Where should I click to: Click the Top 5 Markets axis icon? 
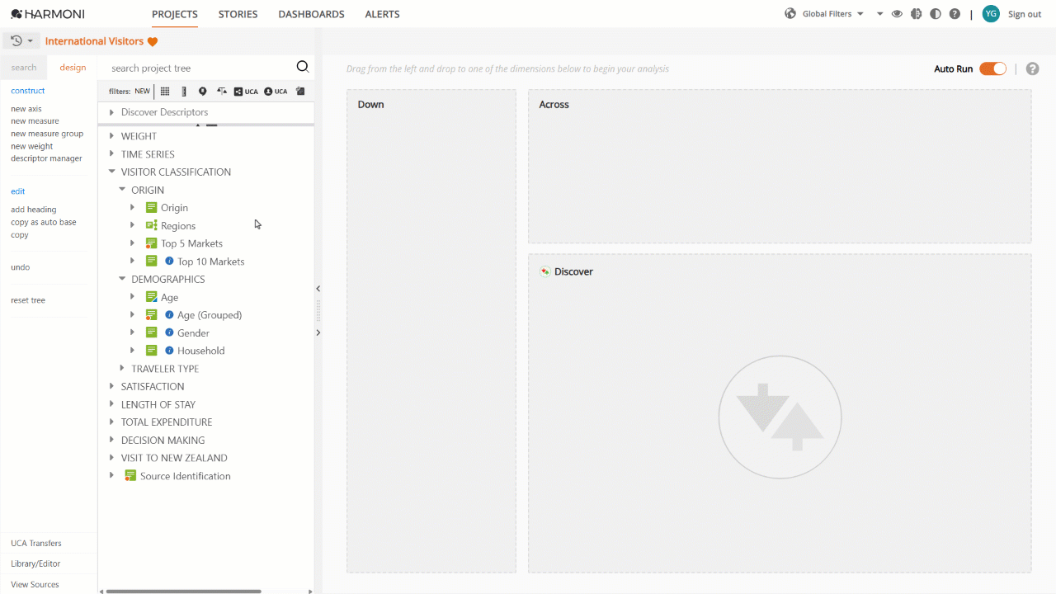151,243
